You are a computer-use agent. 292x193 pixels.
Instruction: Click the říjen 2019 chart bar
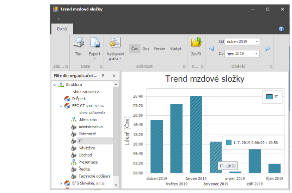click(x=275, y=169)
